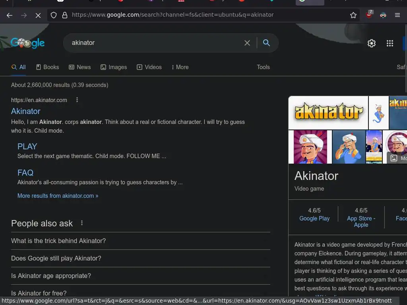Click More results from akinator.com
The width and height of the screenshot is (407, 305).
tap(58, 196)
